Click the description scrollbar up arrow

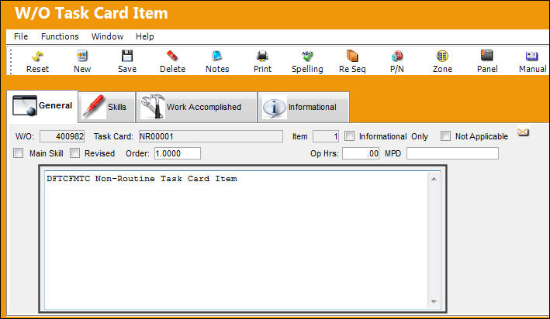(x=434, y=179)
